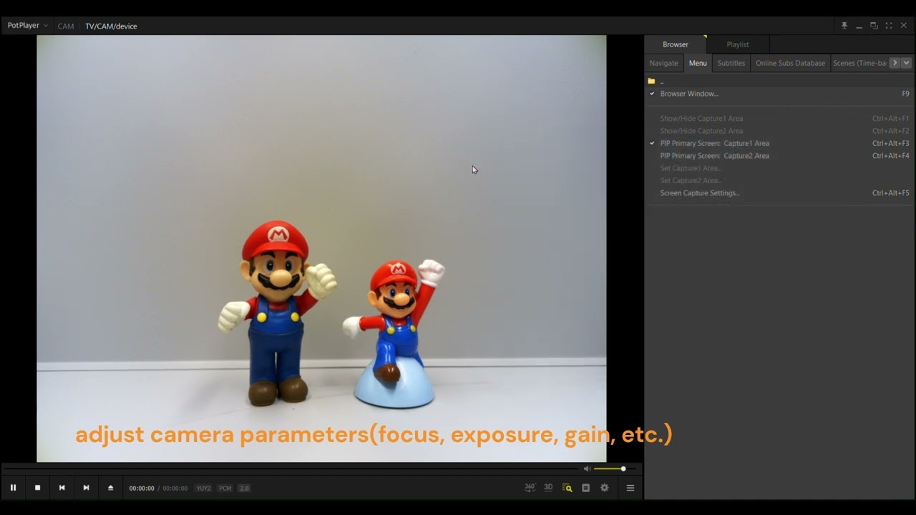Select PIP Primary Screen: Capture1 Area
The image size is (916, 515).
[x=779, y=143]
